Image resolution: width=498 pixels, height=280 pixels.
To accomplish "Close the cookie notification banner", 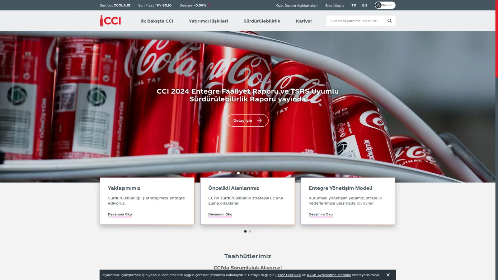I will pyautogui.click(x=388, y=275).
